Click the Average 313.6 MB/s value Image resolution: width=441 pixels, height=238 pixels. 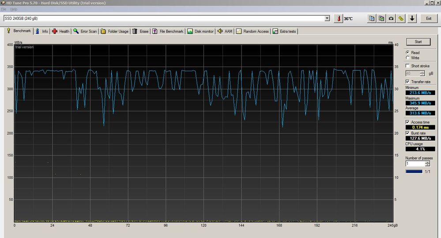[420, 113]
